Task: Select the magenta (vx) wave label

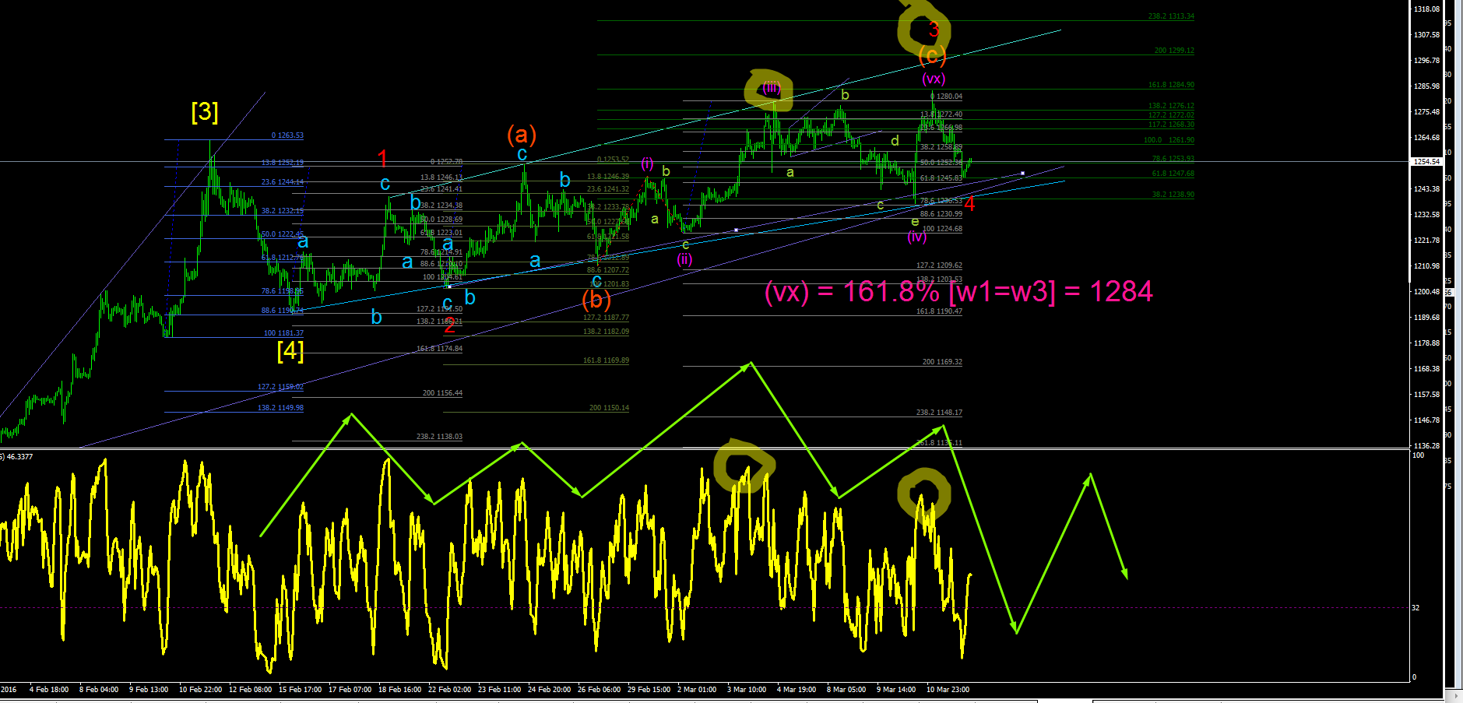Action: point(934,79)
